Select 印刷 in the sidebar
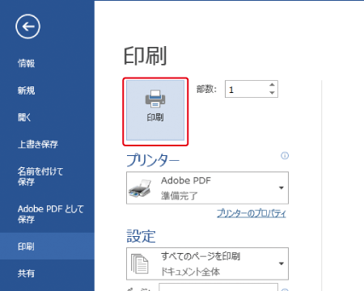Screen dimensions: 364x291 [47, 247]
